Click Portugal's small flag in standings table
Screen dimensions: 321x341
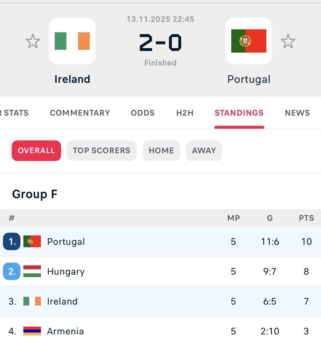[x=32, y=241]
